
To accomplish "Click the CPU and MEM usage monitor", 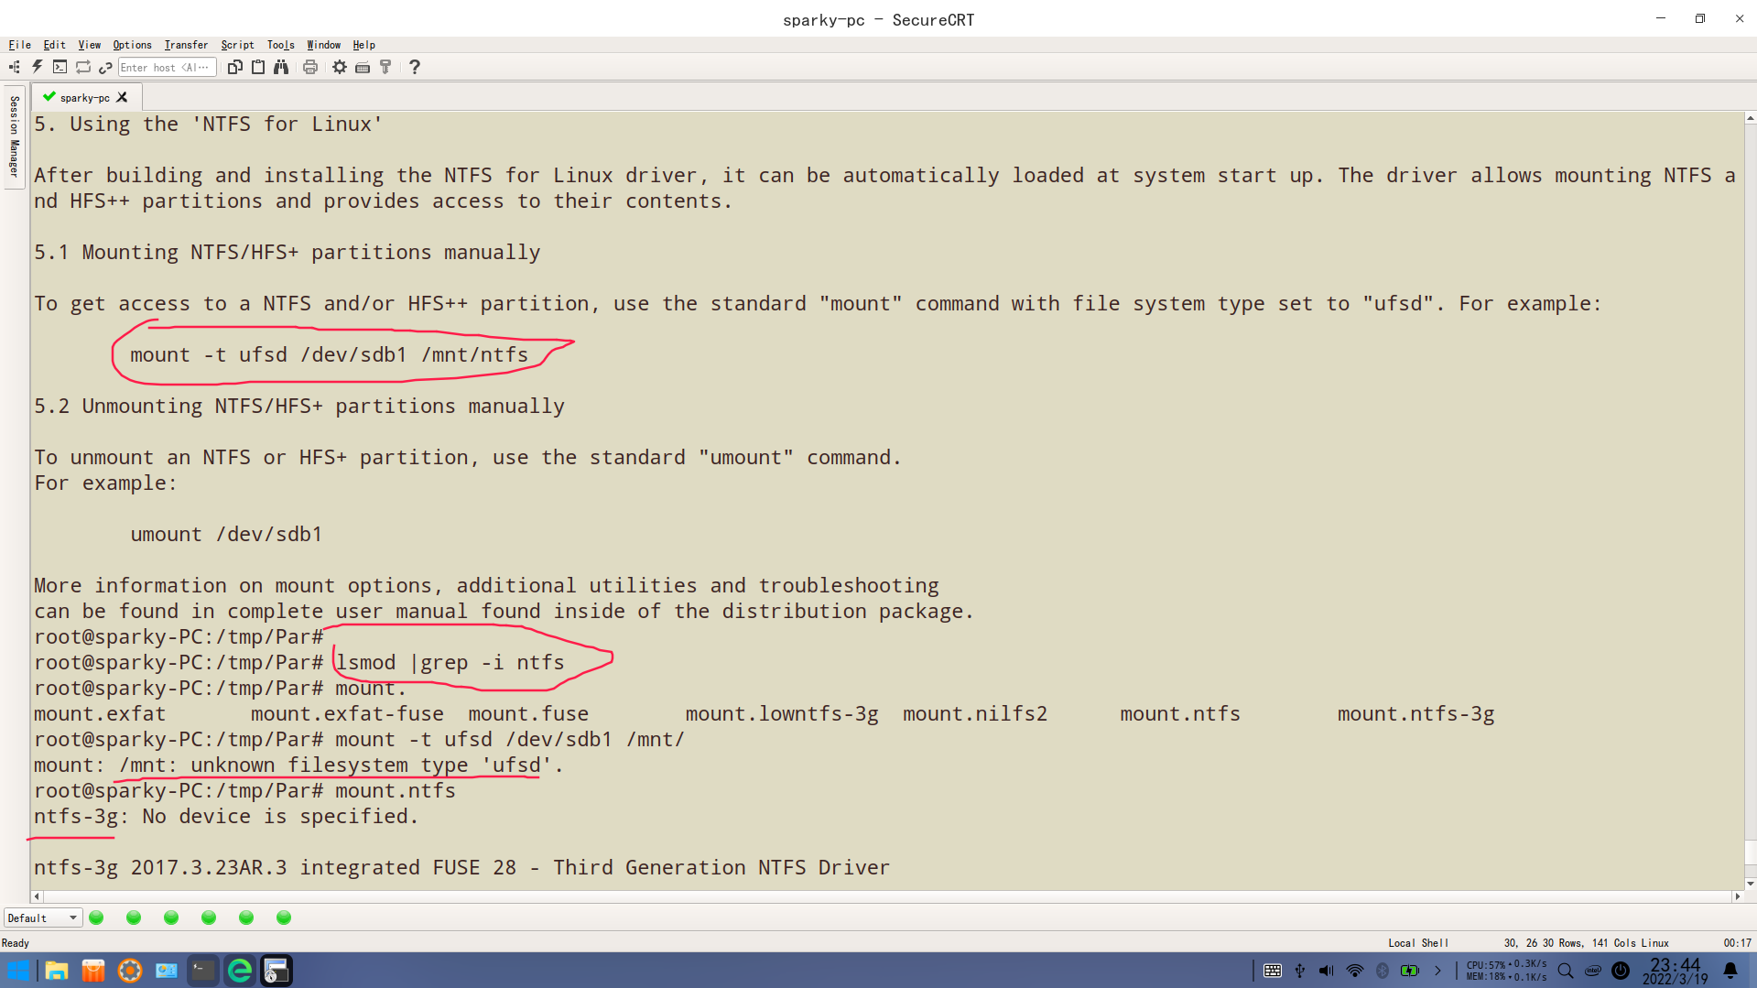I will tap(1507, 971).
